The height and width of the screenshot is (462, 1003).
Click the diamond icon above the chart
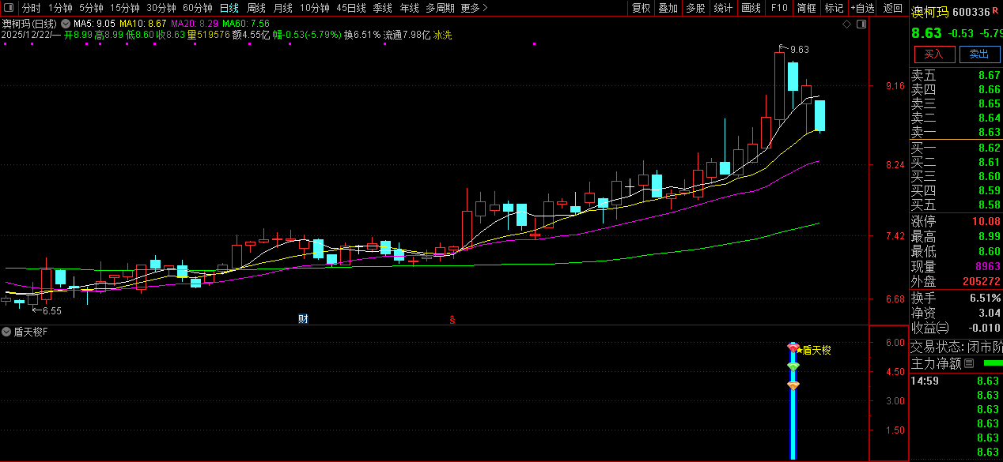point(846,24)
